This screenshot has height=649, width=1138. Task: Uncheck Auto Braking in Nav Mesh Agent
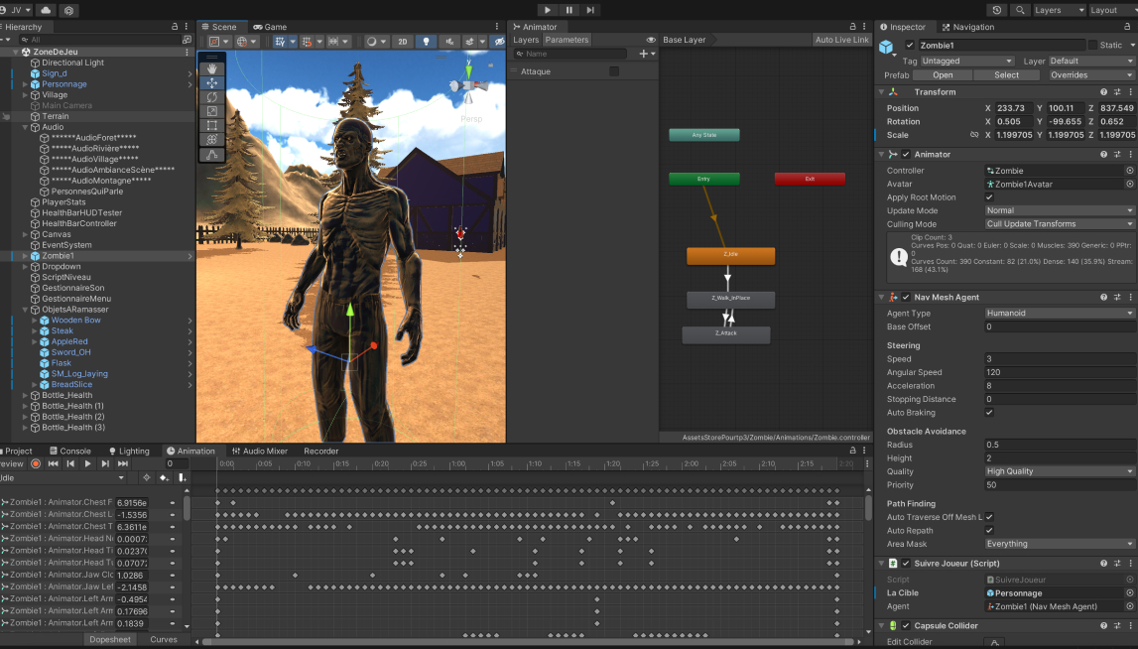coord(989,413)
